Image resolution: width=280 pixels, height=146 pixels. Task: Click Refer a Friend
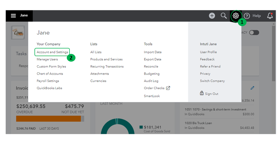(210, 66)
